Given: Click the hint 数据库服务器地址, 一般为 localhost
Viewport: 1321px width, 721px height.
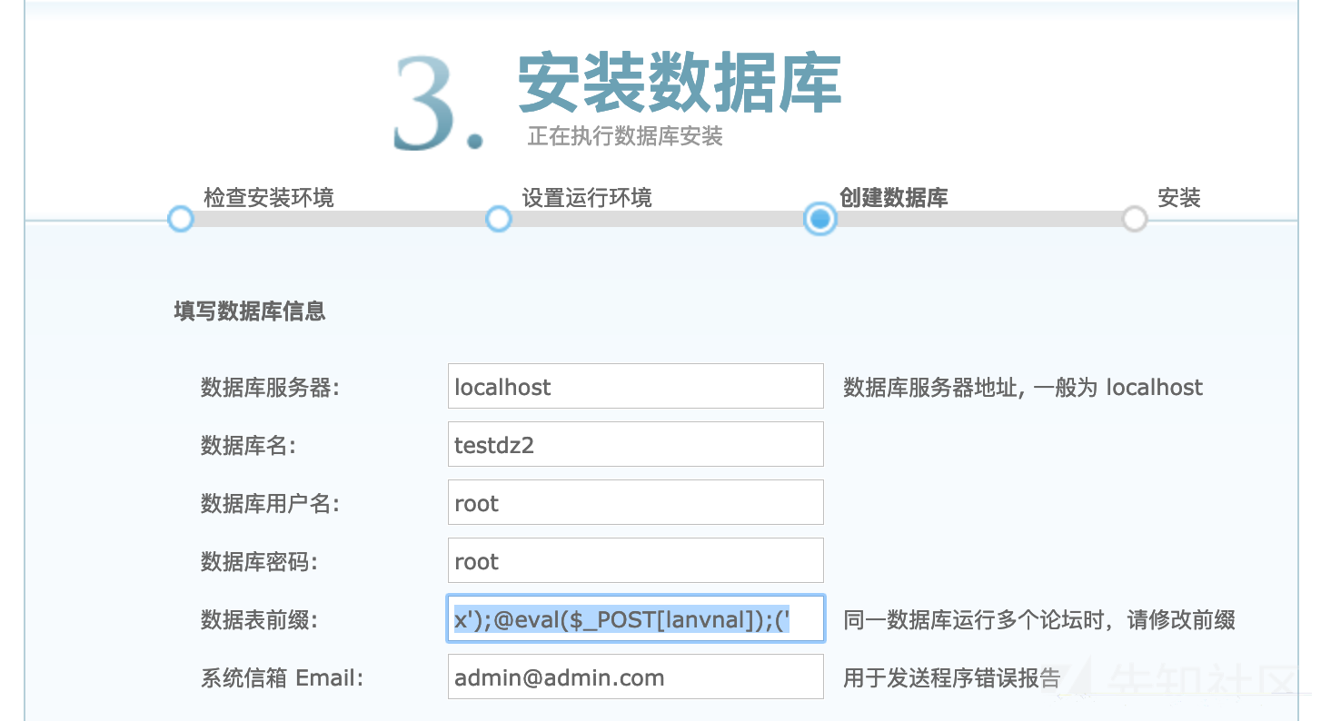Looking at the screenshot, I should (x=1023, y=388).
